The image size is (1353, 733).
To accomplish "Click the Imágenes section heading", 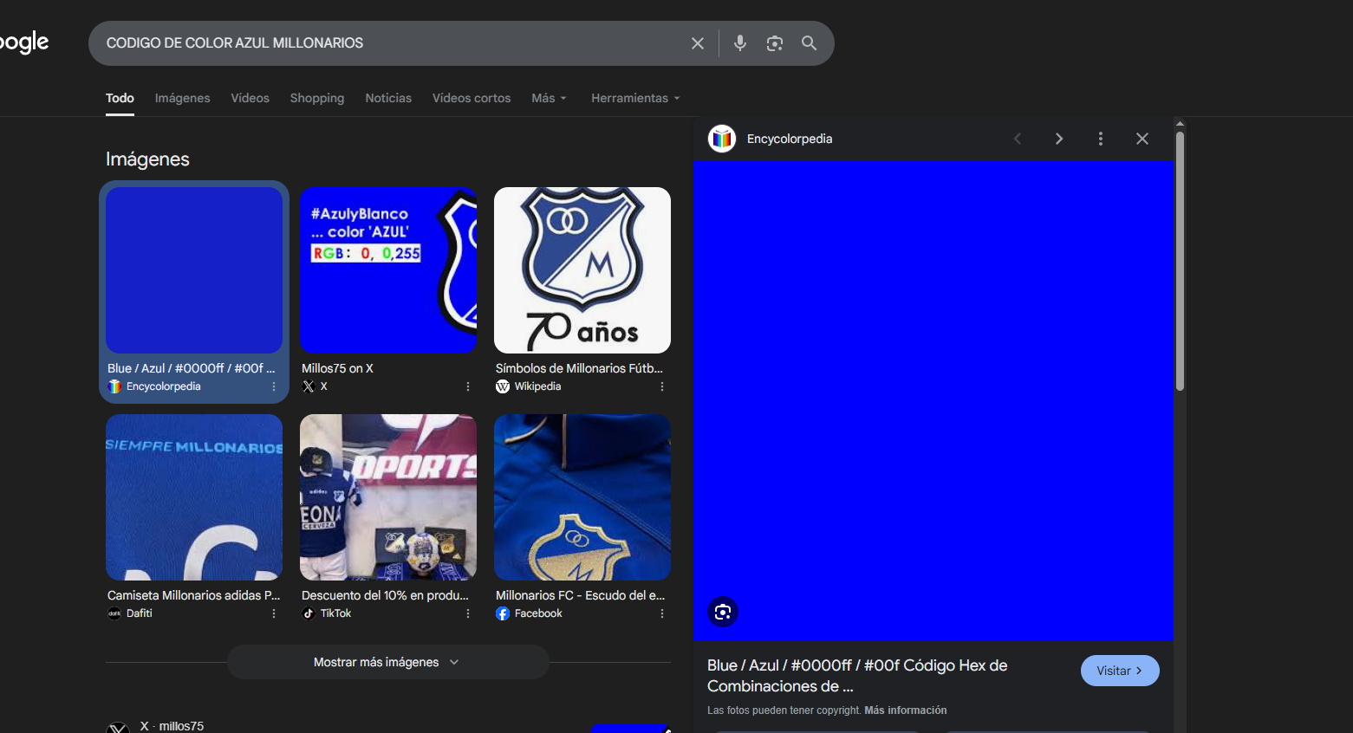I will 147,159.
